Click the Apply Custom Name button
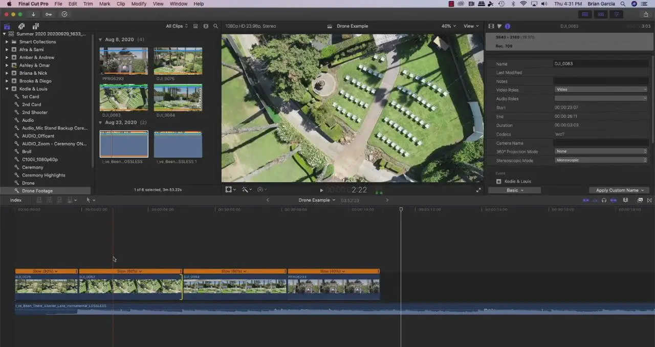The image size is (655, 347). pyautogui.click(x=619, y=190)
